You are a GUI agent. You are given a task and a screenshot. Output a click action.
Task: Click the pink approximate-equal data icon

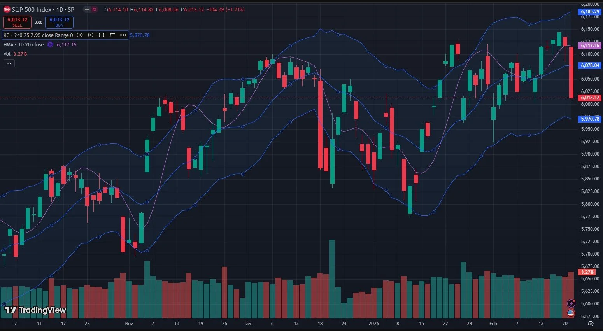coord(94,9)
